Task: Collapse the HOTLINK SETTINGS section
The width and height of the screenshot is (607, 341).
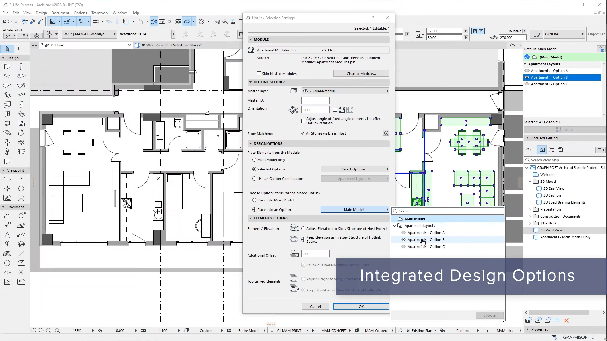Action: point(251,82)
